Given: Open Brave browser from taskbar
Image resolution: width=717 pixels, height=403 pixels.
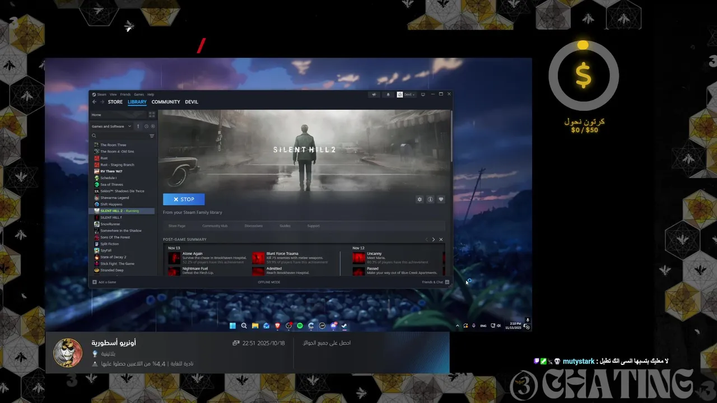Looking at the screenshot, I should (277, 326).
